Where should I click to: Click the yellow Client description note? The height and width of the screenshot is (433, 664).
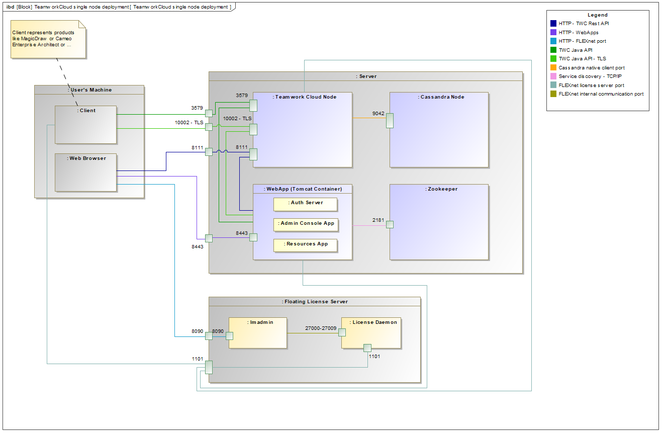click(48, 39)
